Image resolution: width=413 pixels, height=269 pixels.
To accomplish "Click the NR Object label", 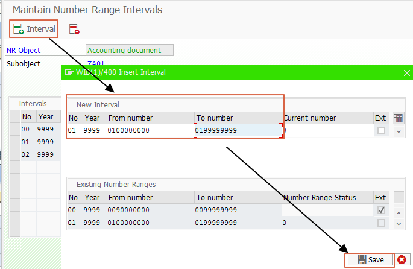I will click(24, 50).
